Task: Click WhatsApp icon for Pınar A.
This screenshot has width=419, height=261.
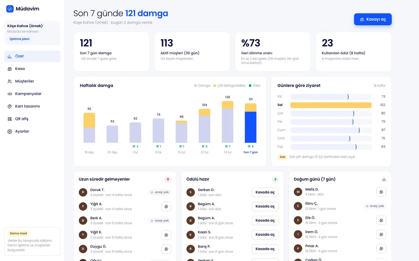Action: [x=381, y=248]
